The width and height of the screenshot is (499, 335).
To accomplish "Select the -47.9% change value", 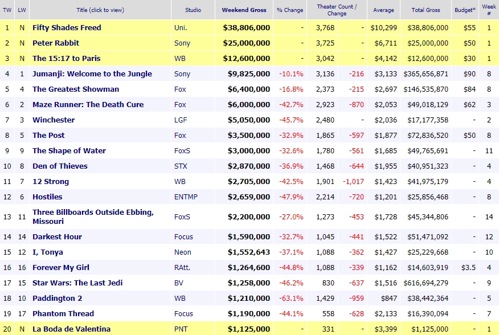I will click(x=291, y=197).
